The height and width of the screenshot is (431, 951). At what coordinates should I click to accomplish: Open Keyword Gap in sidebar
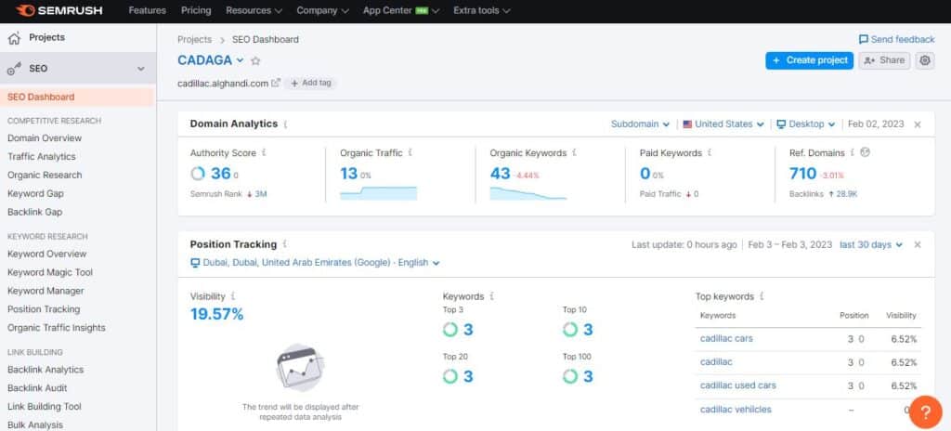tap(35, 193)
